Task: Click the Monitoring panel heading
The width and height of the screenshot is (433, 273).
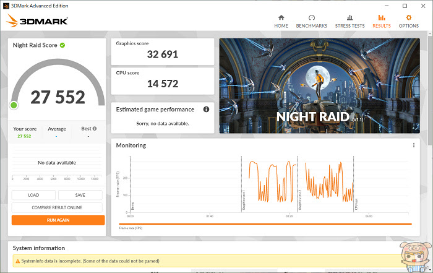Action: [131, 145]
